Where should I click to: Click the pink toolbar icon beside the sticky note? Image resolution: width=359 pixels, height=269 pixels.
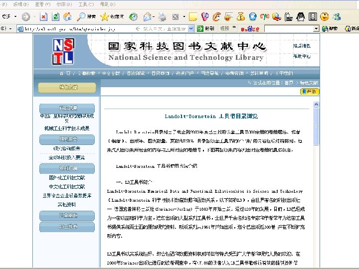(205, 17)
